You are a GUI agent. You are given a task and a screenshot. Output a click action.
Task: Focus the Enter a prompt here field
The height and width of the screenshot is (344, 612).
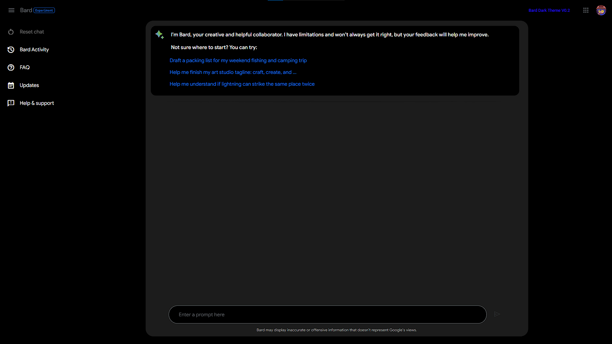point(327,315)
